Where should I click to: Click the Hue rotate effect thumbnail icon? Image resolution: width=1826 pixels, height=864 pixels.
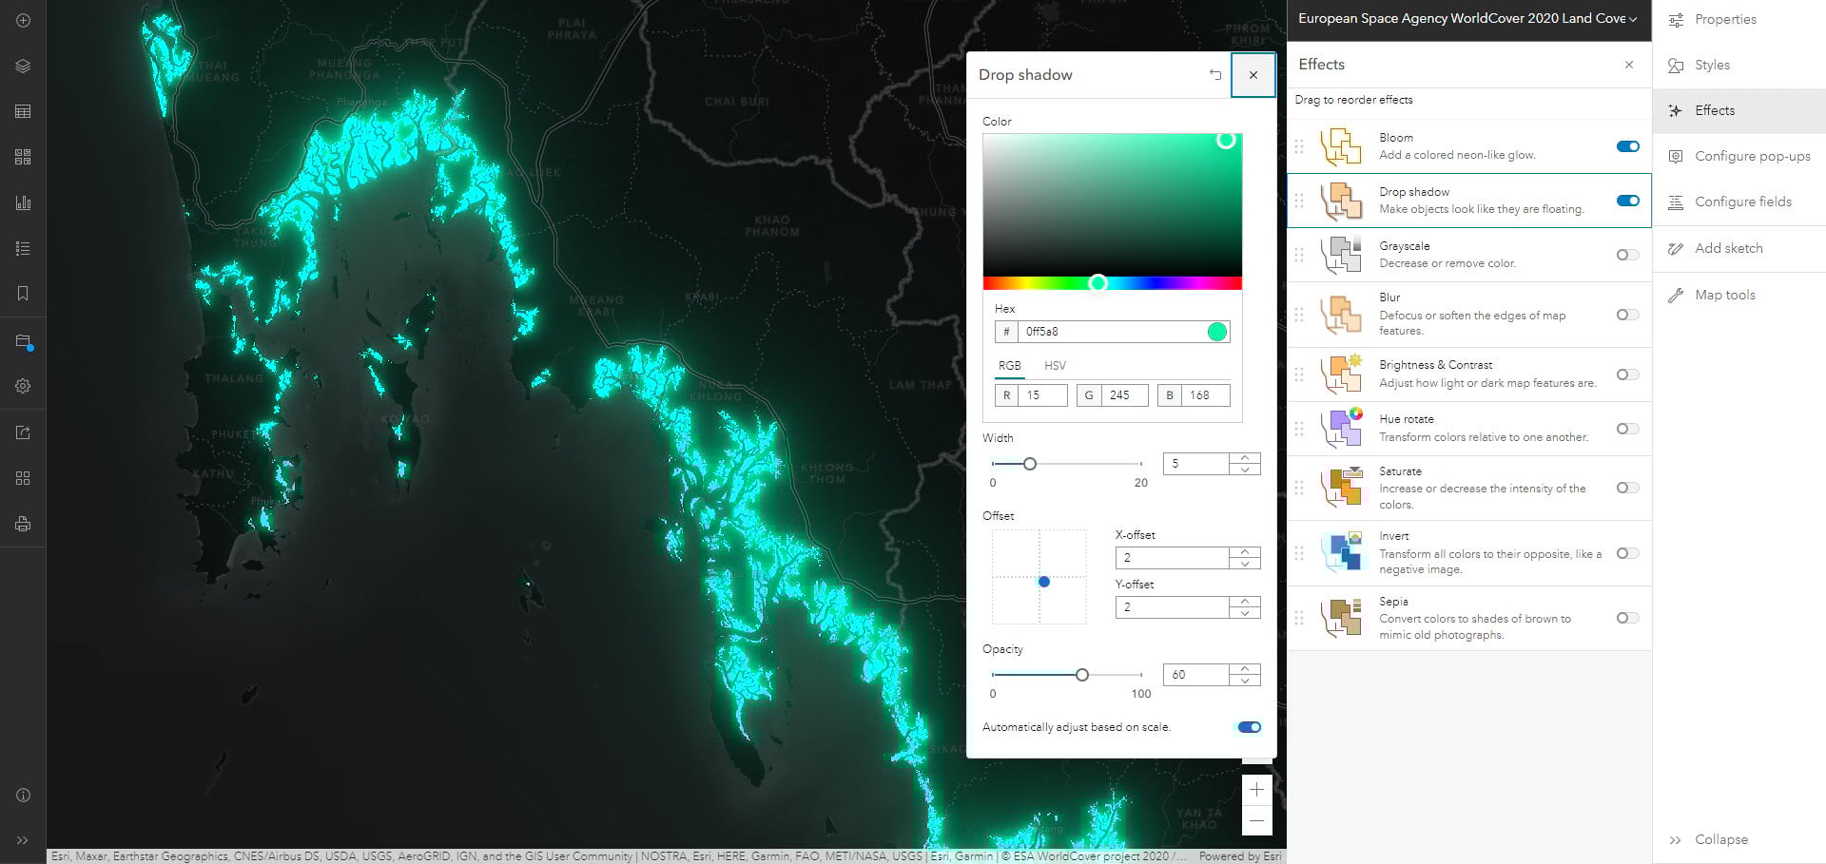1342,428
